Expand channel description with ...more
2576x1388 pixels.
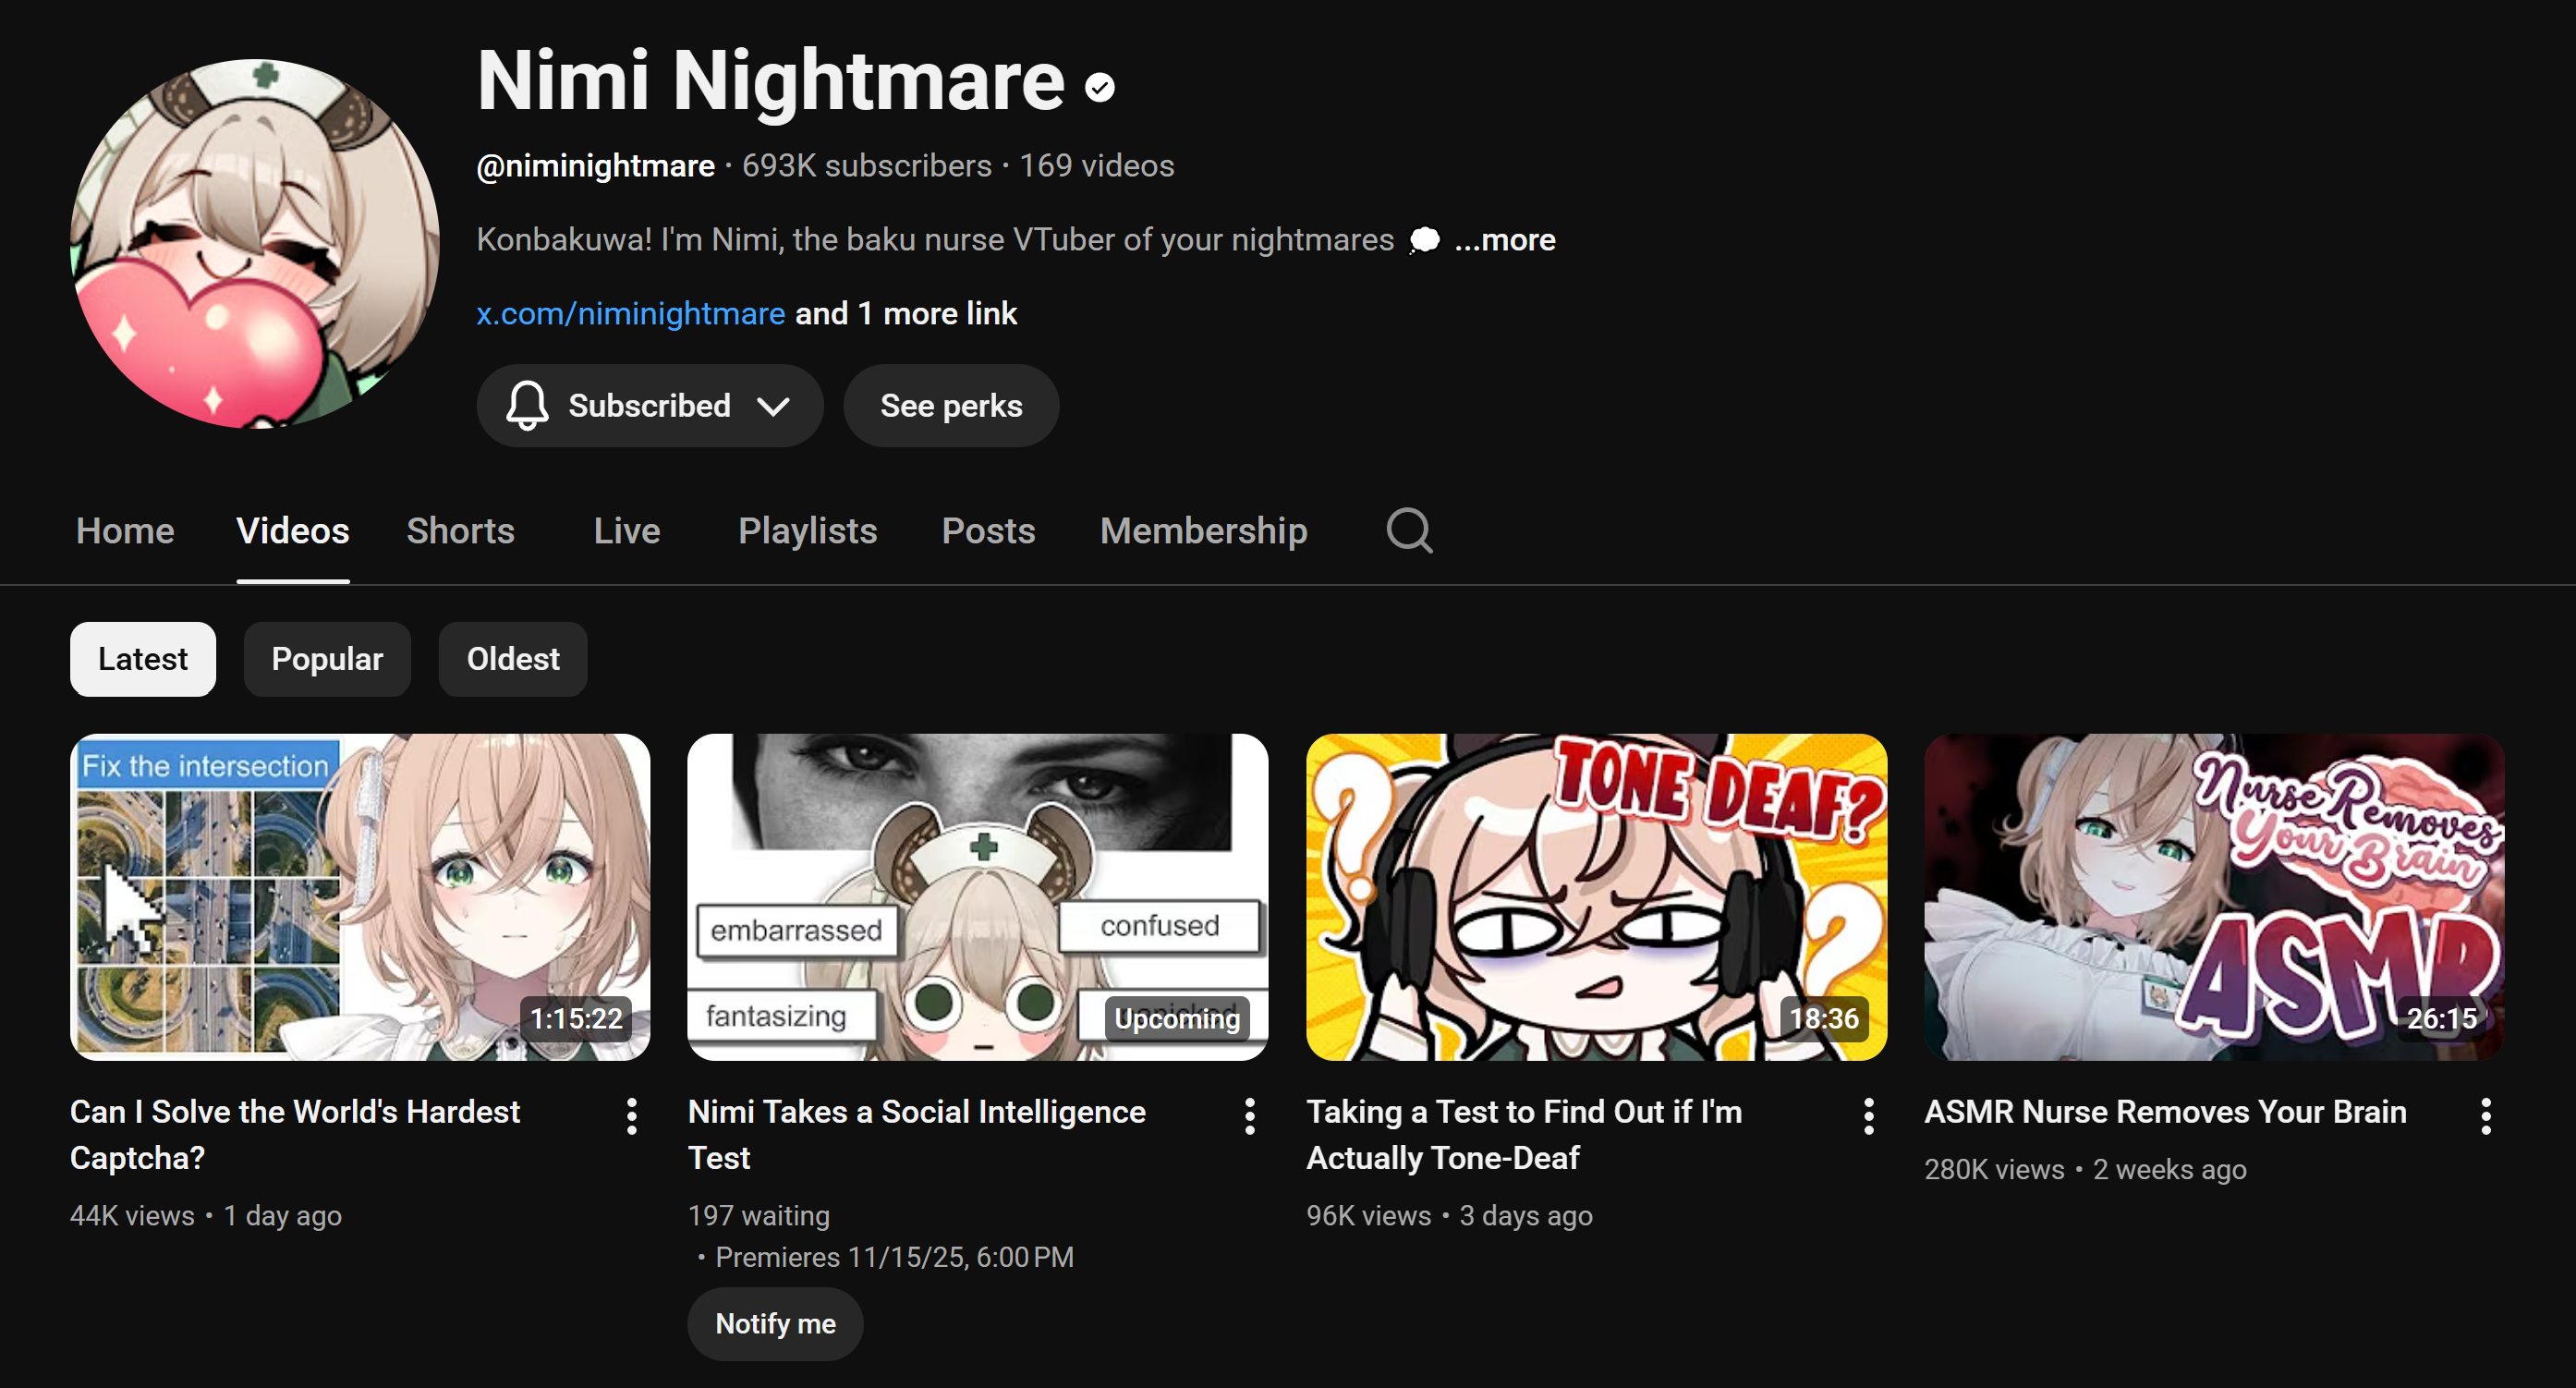(x=1504, y=240)
